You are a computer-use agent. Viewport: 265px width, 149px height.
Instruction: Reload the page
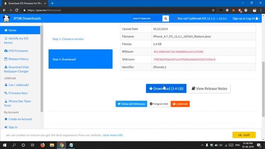[17, 10]
